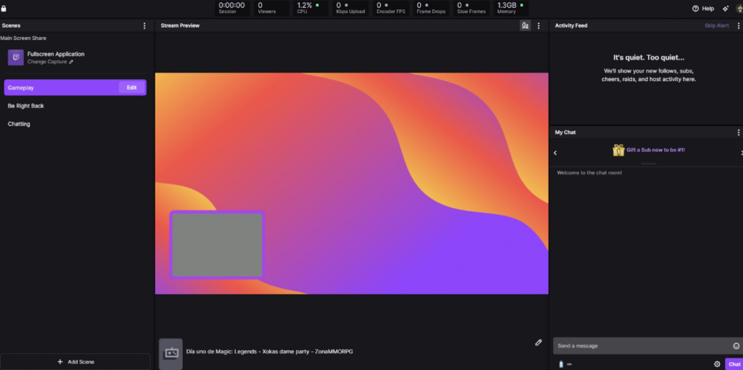This screenshot has width=743, height=370.
Task: Open the user profile avatar menu
Action: pos(739,9)
